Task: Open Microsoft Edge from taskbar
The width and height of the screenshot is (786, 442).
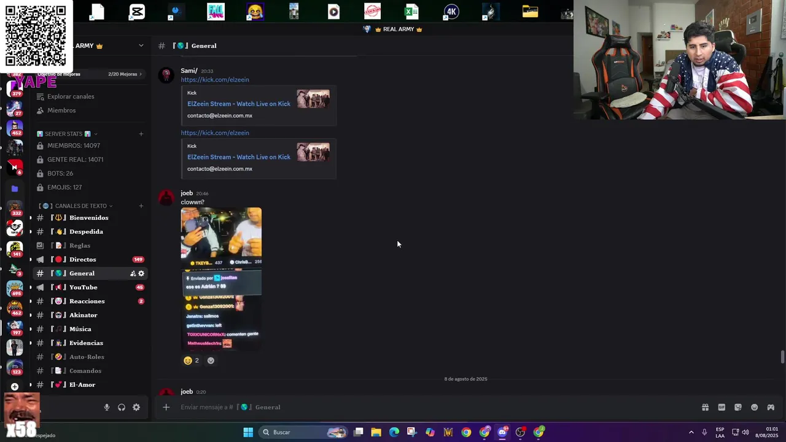Action: pyautogui.click(x=394, y=432)
